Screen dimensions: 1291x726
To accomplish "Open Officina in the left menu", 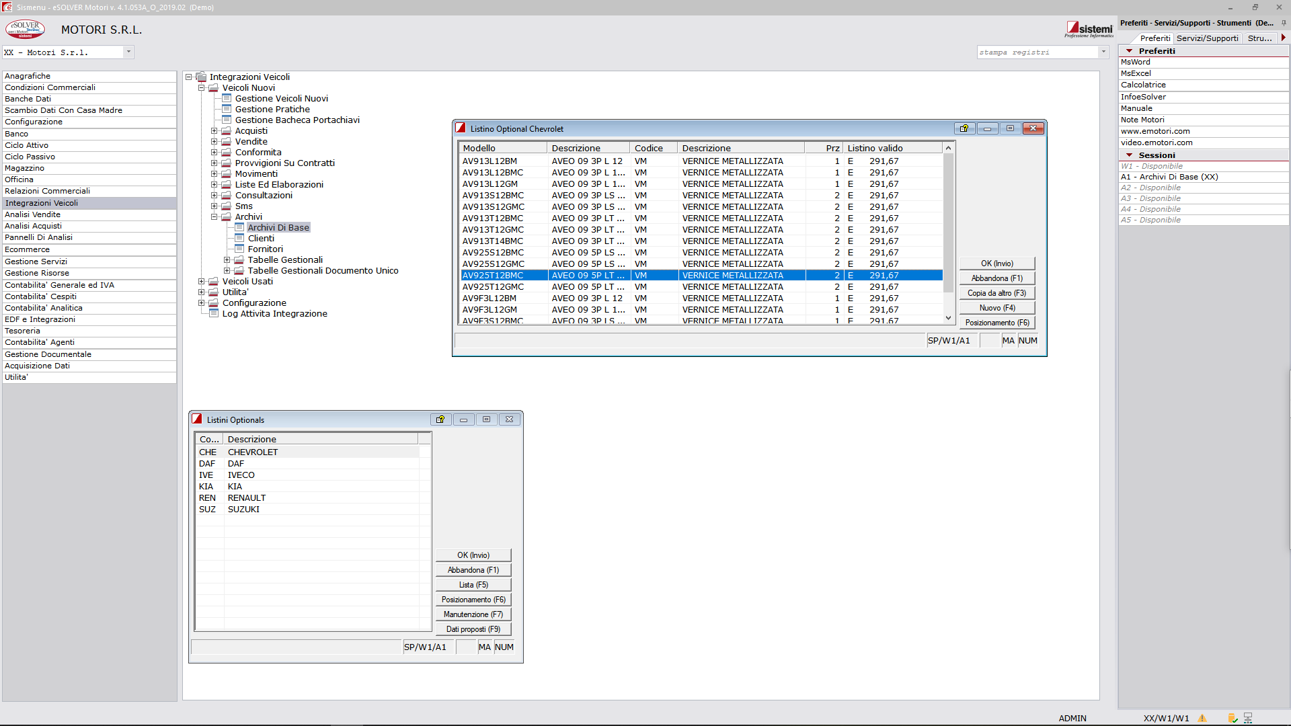I will pyautogui.click(x=89, y=179).
